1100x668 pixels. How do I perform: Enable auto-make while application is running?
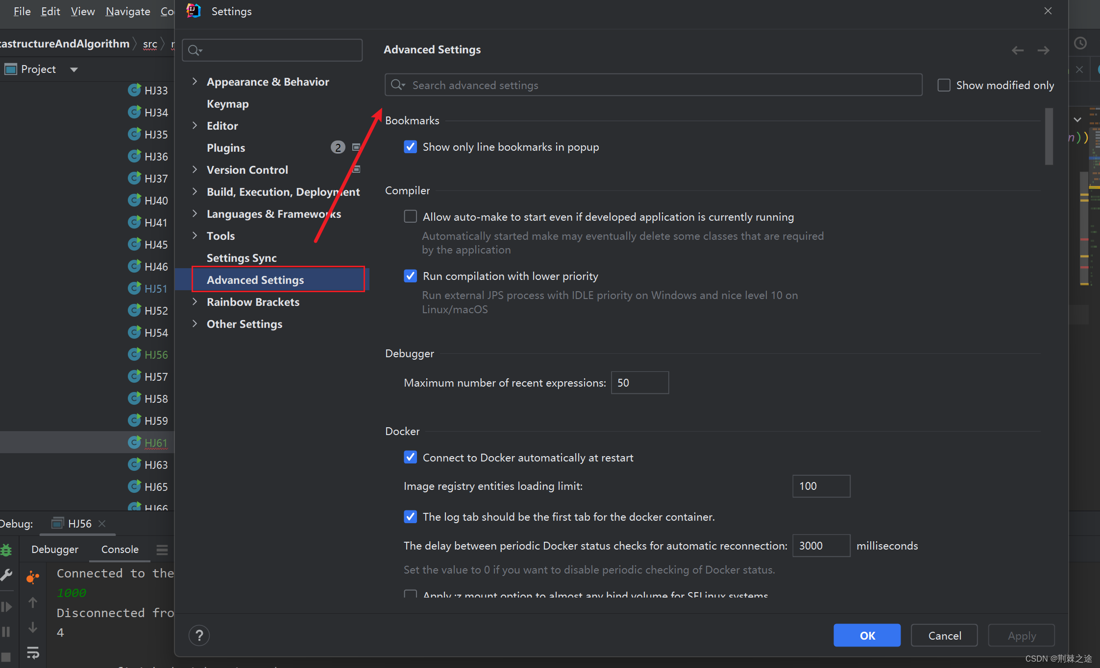pos(411,217)
